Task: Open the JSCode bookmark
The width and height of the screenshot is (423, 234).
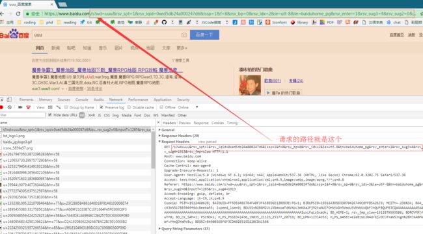Action: tap(209, 22)
